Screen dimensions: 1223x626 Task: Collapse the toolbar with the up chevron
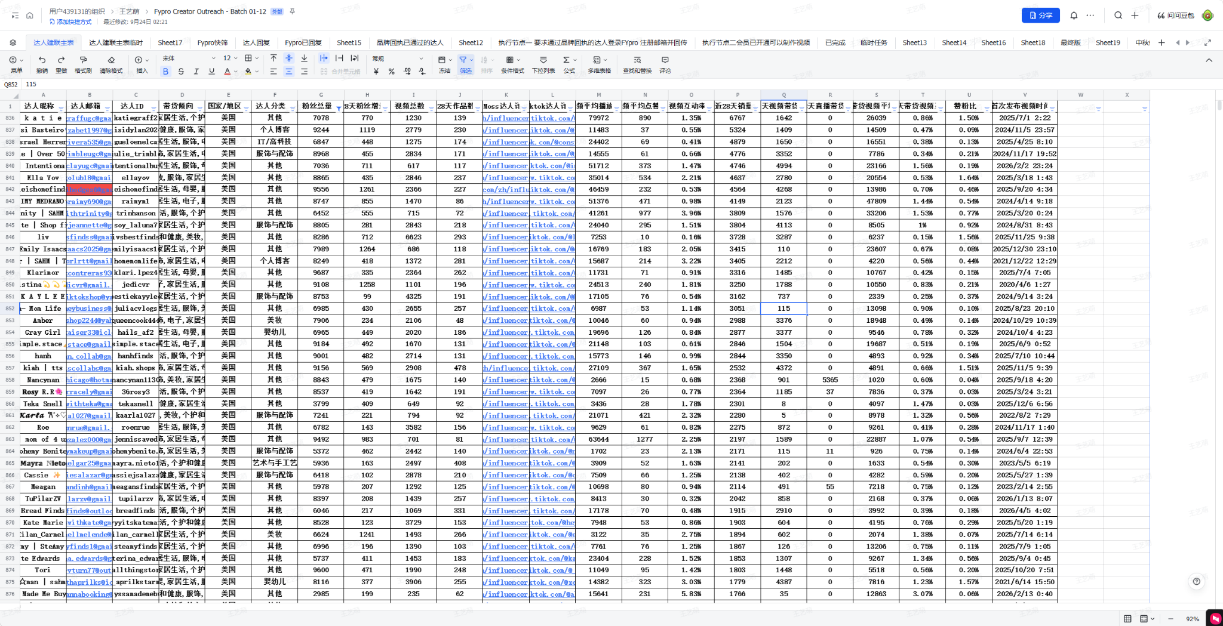[1209, 60]
